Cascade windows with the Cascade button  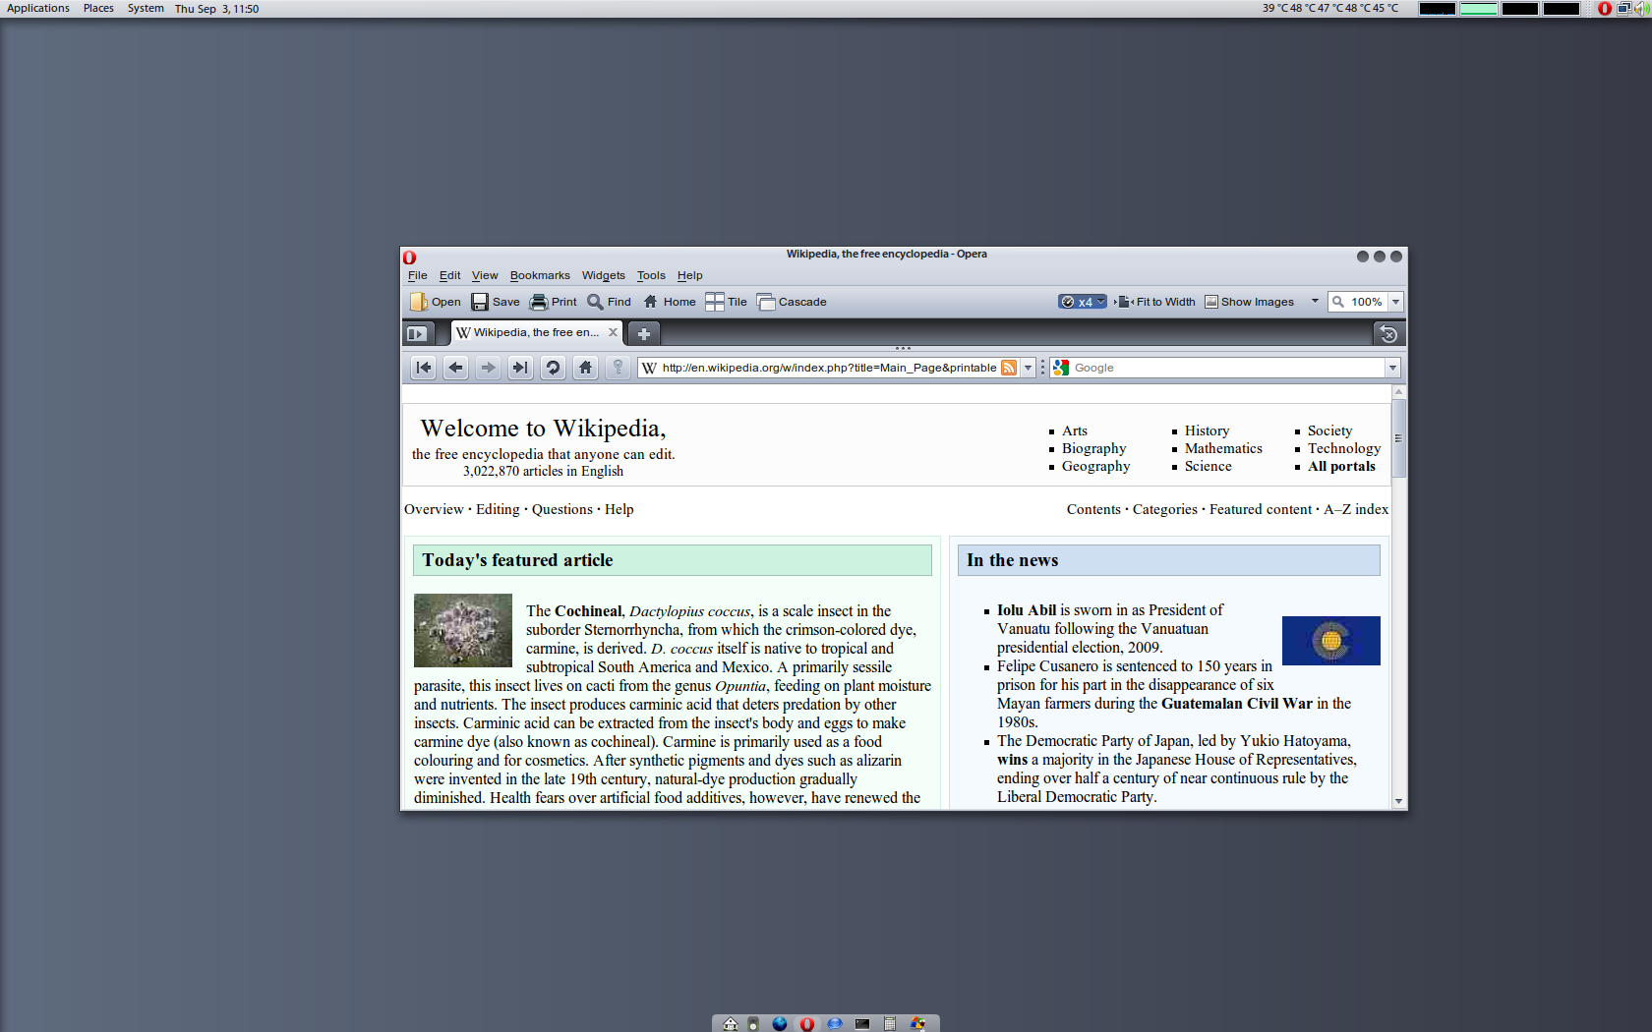[x=793, y=302]
